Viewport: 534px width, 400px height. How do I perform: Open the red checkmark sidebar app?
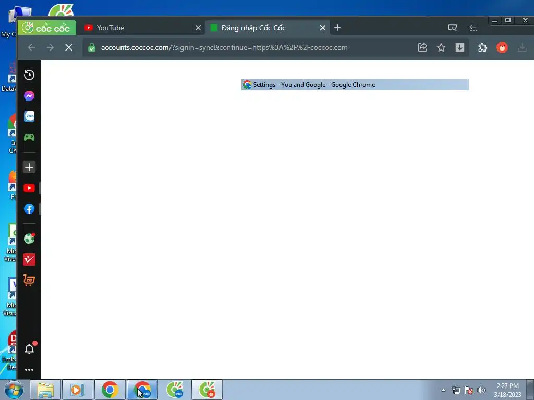(x=29, y=259)
